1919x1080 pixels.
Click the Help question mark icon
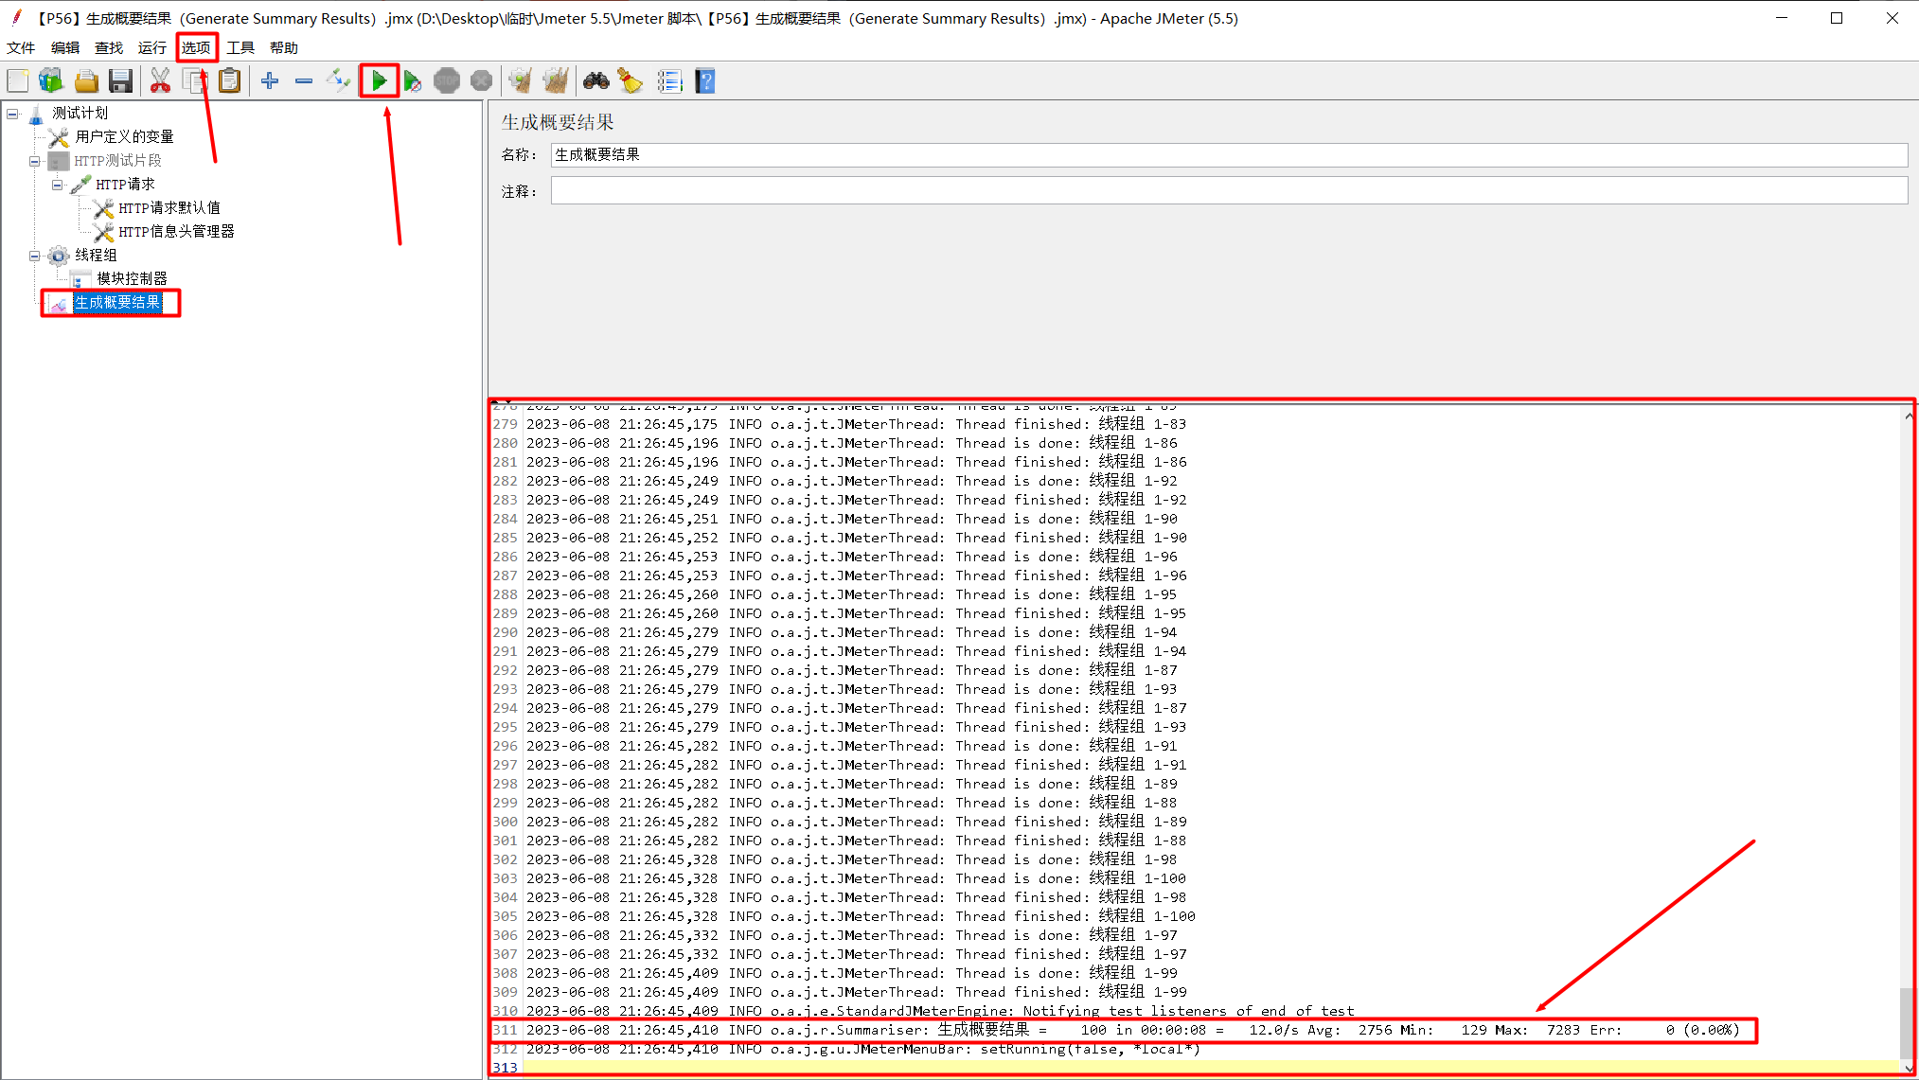[x=705, y=81]
